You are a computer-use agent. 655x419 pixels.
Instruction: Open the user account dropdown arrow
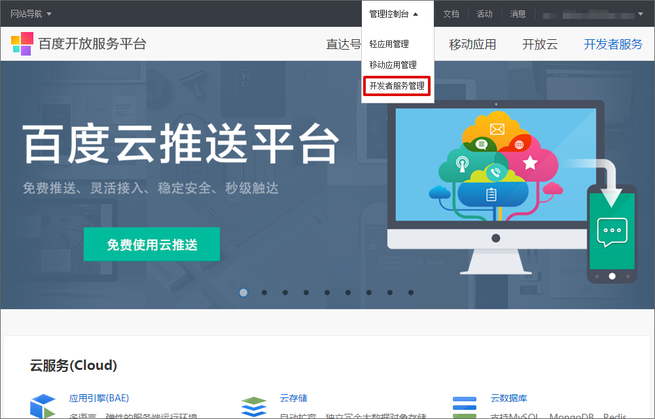tap(641, 14)
